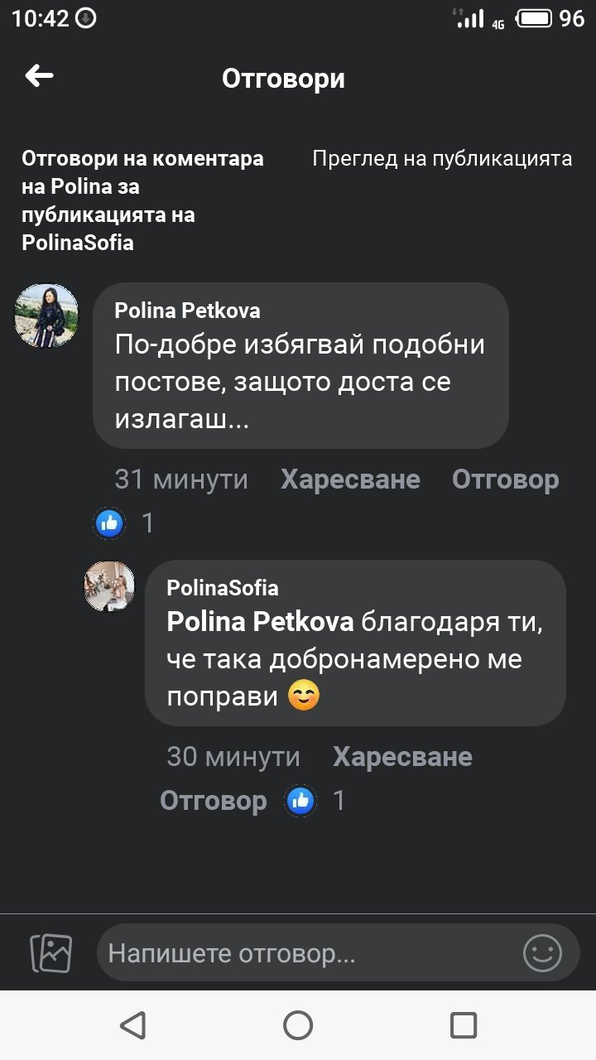This screenshot has width=596, height=1060.
Task: Tap like reaction icon under PolinaSofia's reply
Action: 300,800
